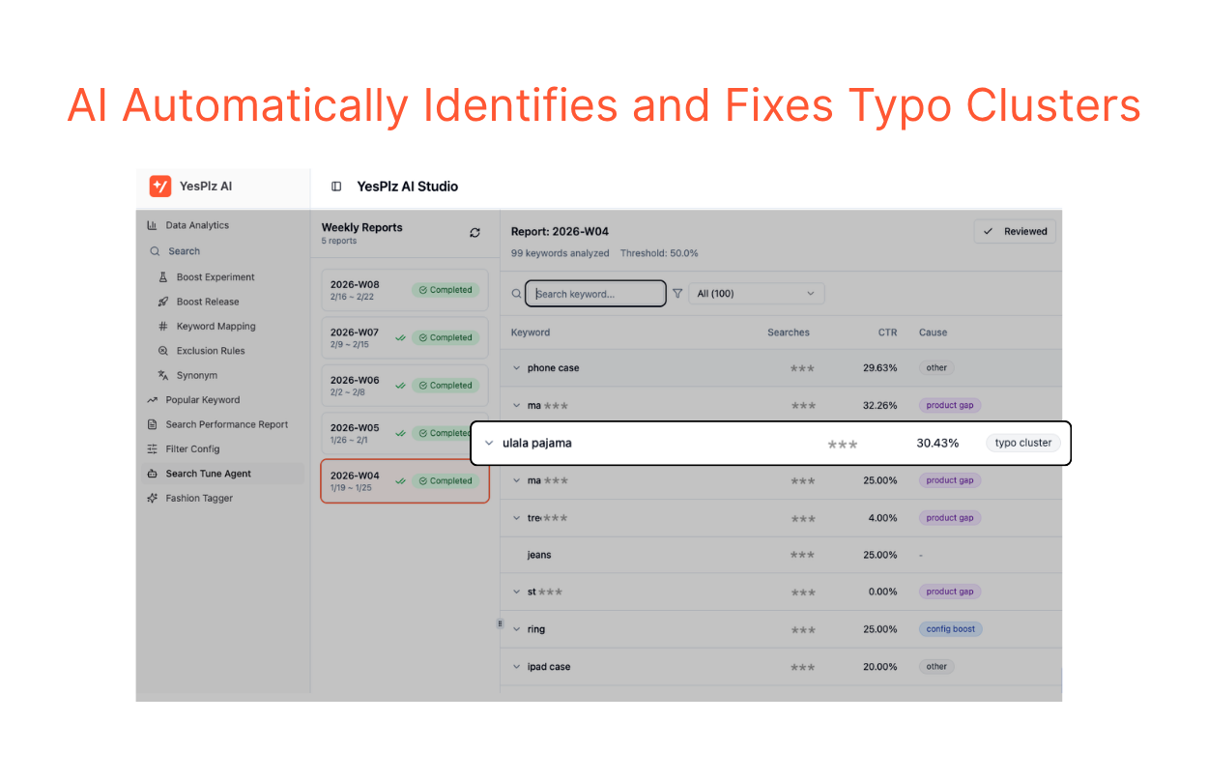This screenshot has width=1208, height=780.
Task: Click Completed badge on the 2026-W04 report
Action: [x=446, y=480]
